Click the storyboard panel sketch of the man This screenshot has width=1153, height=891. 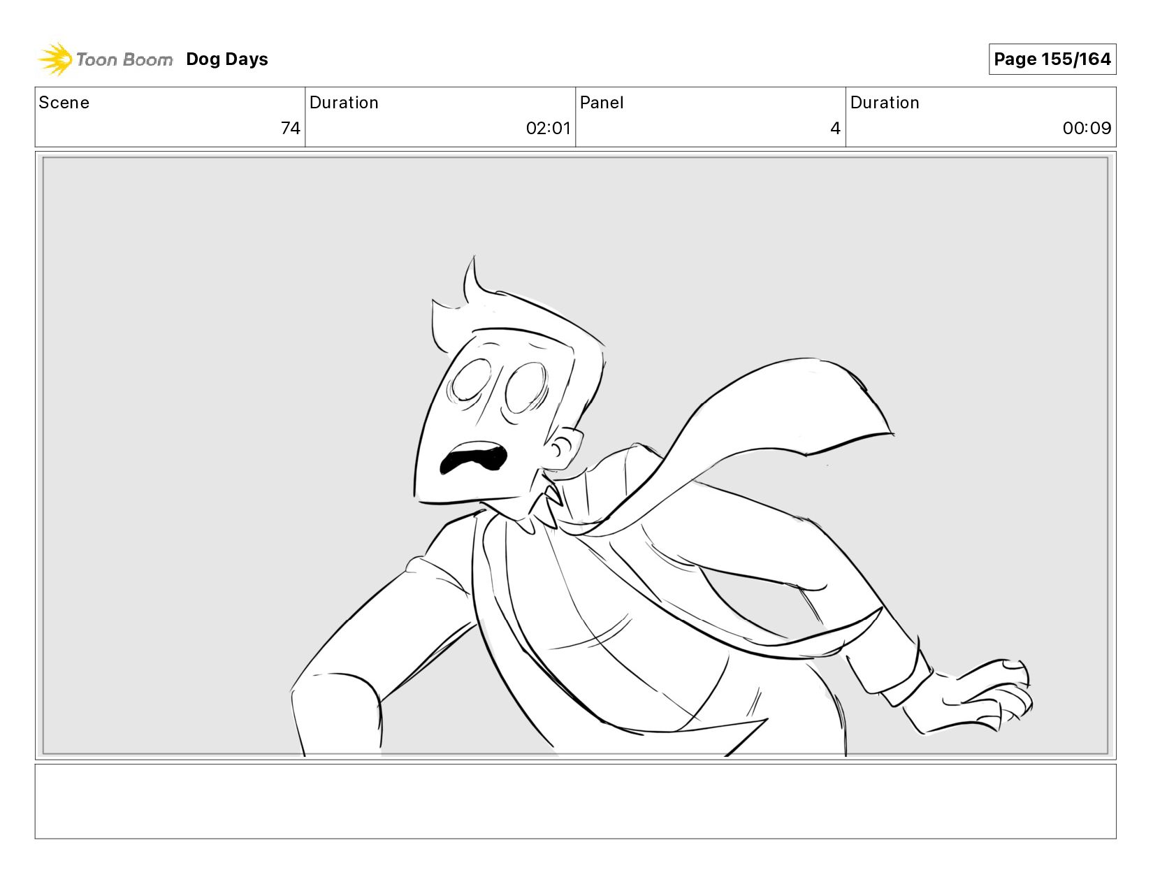[576, 456]
